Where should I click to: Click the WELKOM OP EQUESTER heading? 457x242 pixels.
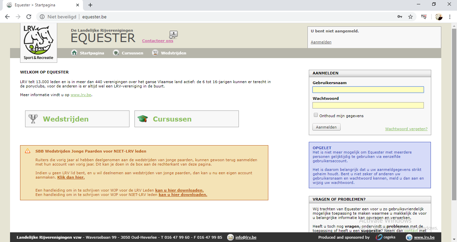(x=44, y=72)
